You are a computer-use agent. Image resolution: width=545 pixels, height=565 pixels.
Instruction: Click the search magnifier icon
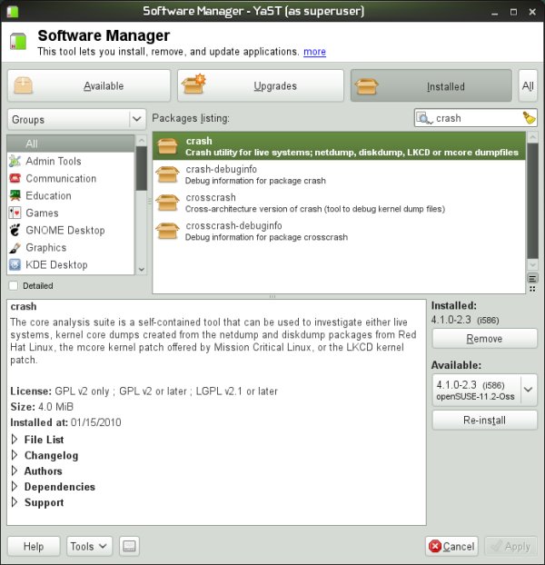pyautogui.click(x=424, y=118)
